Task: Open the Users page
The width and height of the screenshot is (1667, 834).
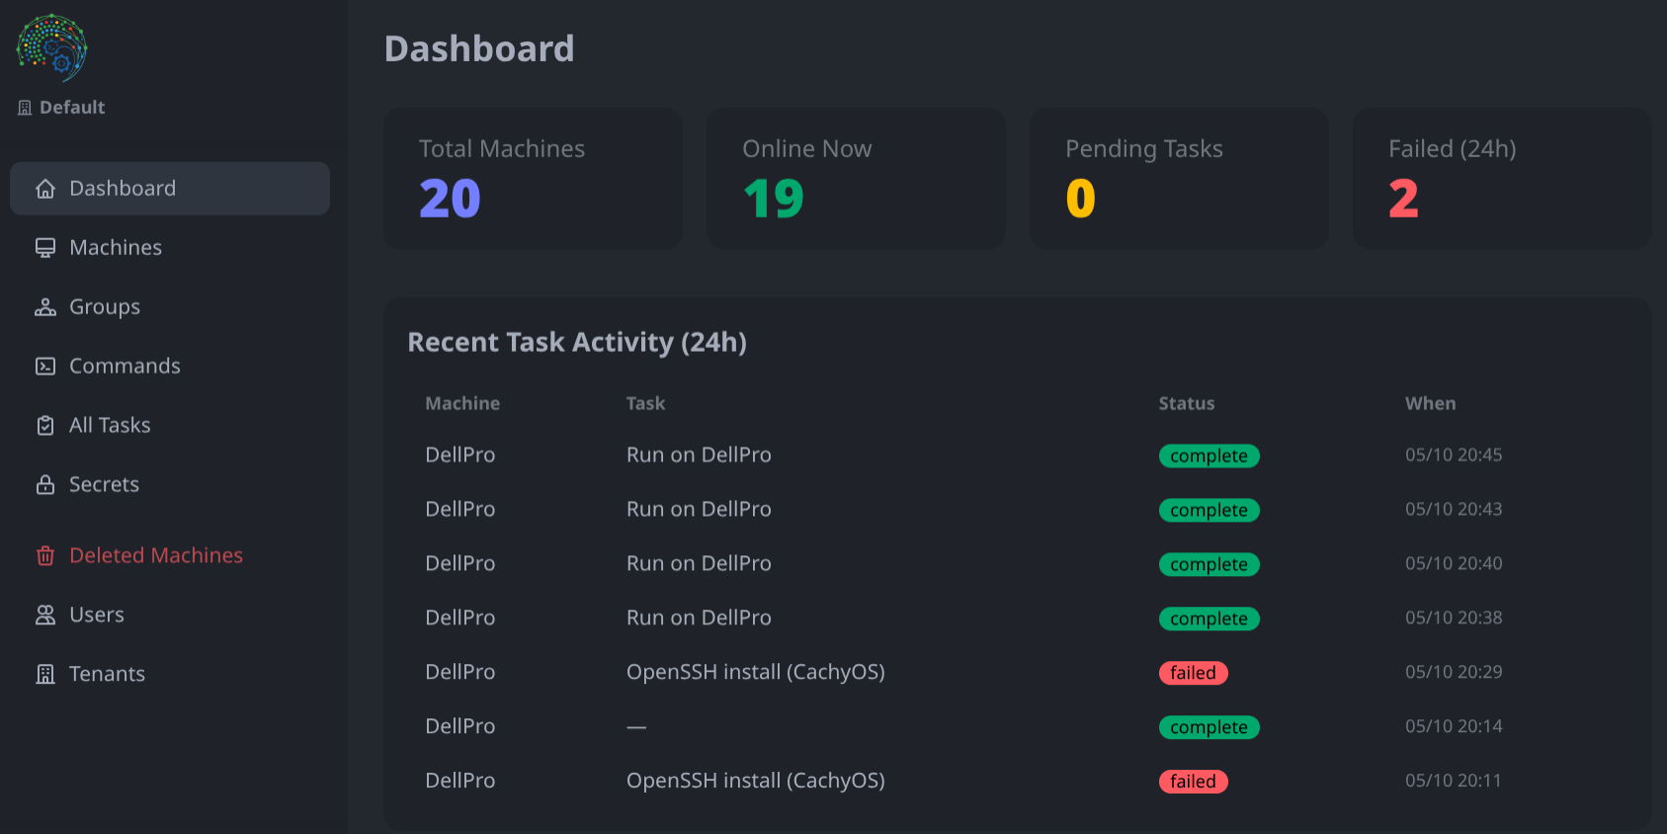Action: pos(170,616)
